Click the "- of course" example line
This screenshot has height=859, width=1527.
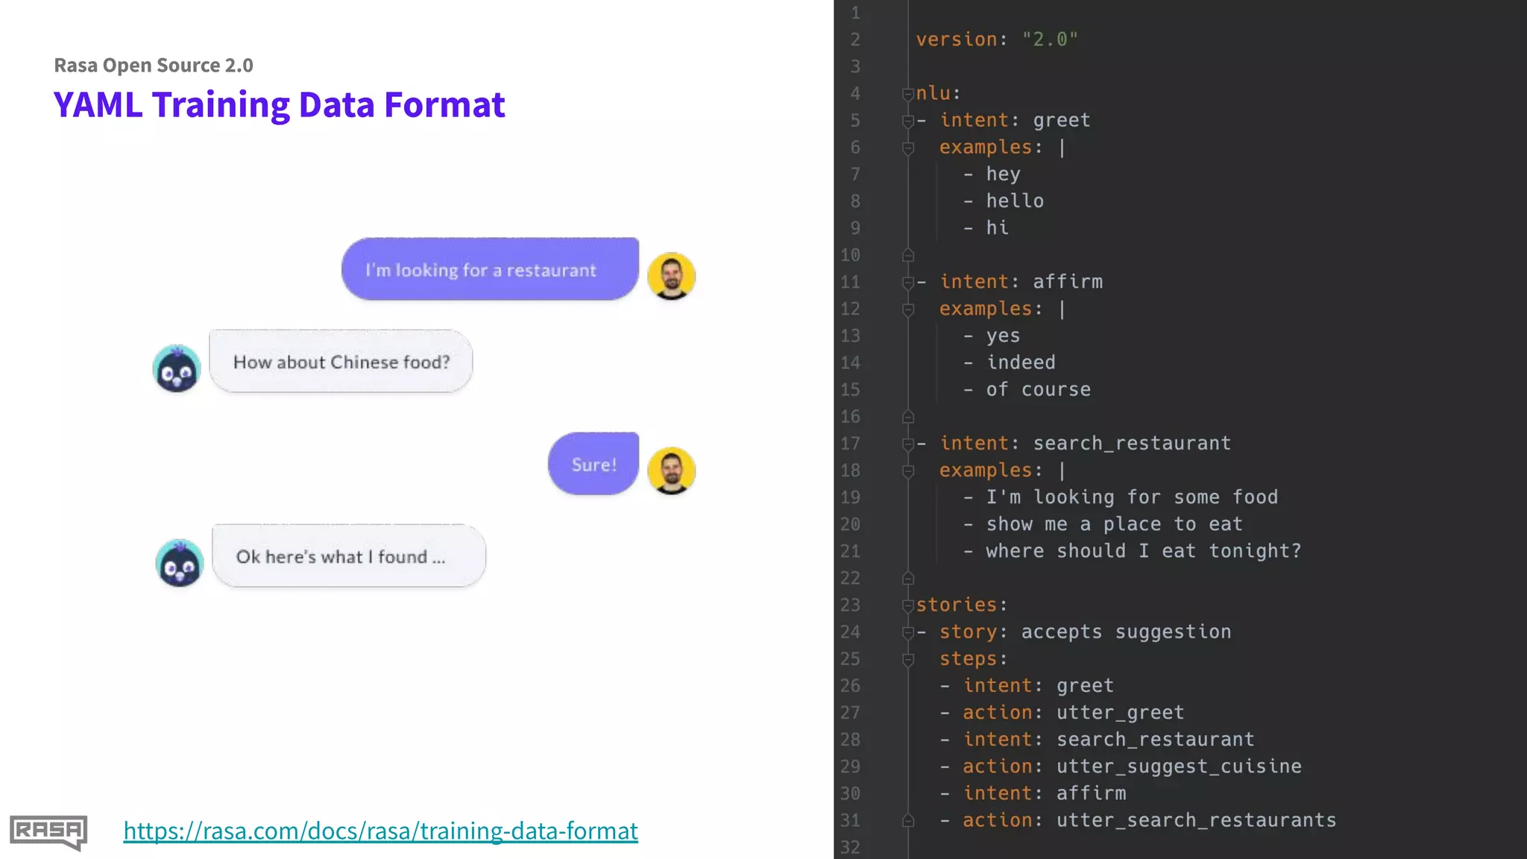pyautogui.click(x=1027, y=390)
